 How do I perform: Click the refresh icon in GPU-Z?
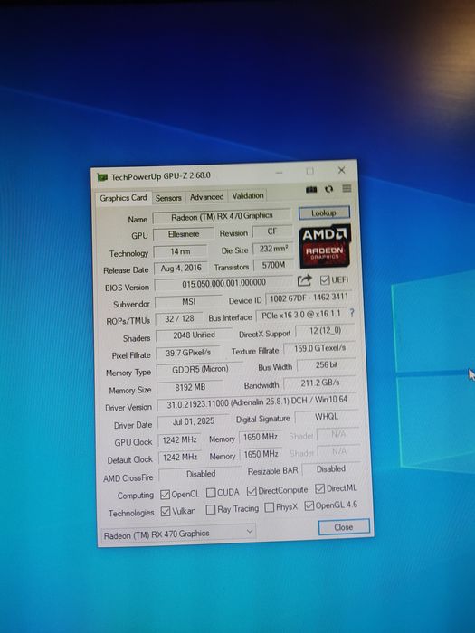tap(328, 189)
